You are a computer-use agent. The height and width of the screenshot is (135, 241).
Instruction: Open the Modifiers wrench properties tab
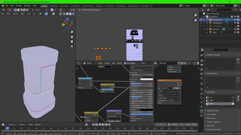202,93
